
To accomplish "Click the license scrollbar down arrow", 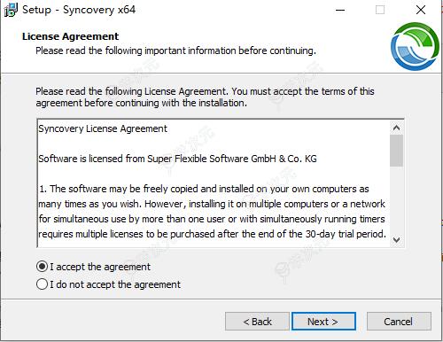I will [x=396, y=240].
